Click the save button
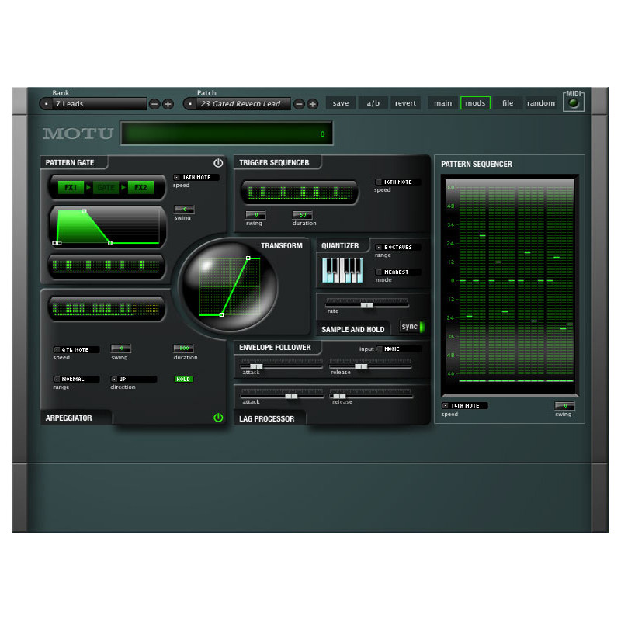 [x=340, y=103]
